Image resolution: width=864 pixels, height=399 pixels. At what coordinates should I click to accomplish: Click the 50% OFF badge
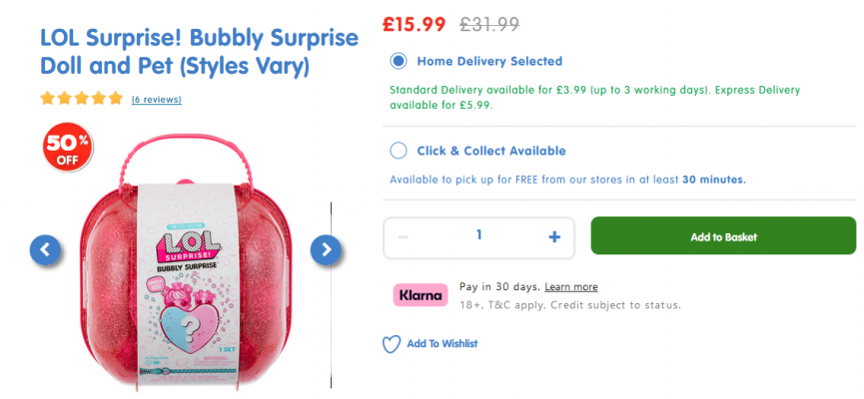click(x=68, y=147)
